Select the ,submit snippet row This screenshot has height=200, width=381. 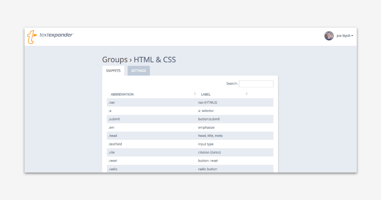190,119
